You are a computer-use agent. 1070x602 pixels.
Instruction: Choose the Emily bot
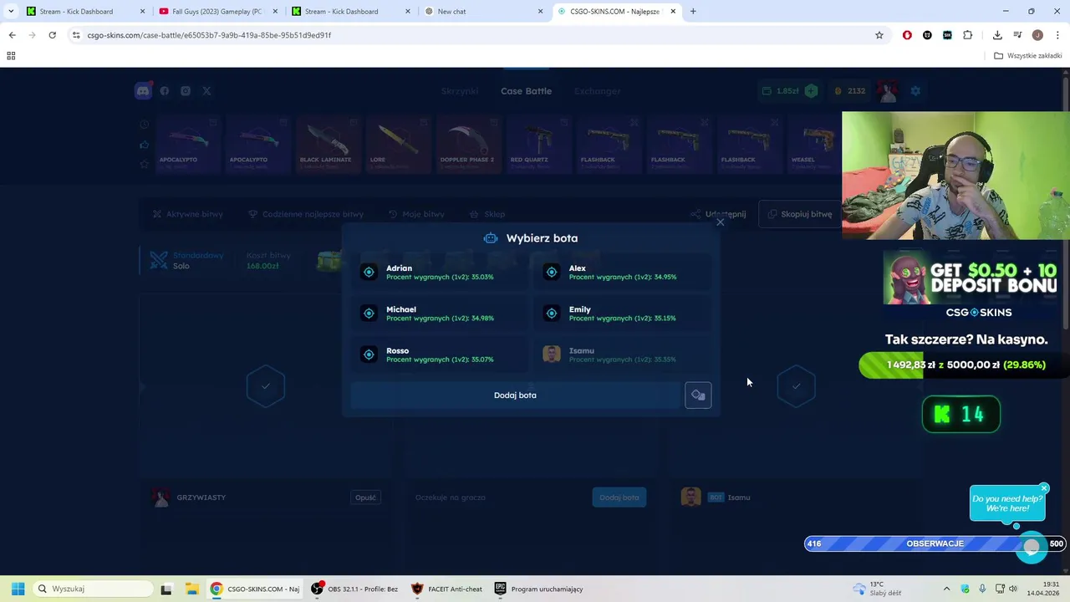click(x=622, y=314)
